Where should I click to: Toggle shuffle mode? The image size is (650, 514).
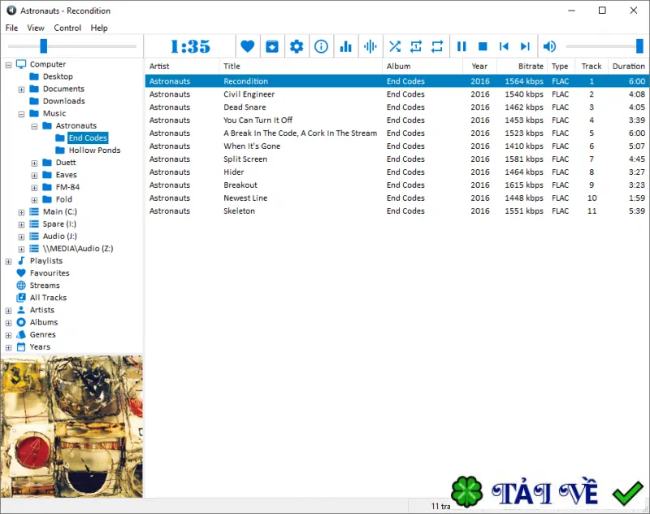tap(395, 46)
